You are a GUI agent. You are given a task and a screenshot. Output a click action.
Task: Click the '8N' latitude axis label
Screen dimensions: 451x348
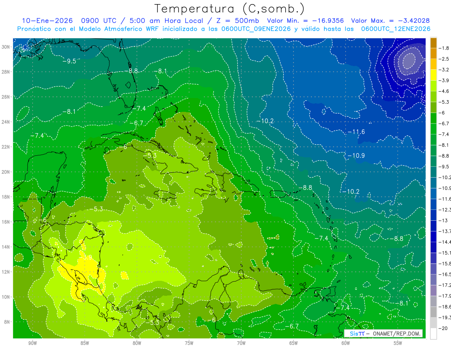point(7,322)
